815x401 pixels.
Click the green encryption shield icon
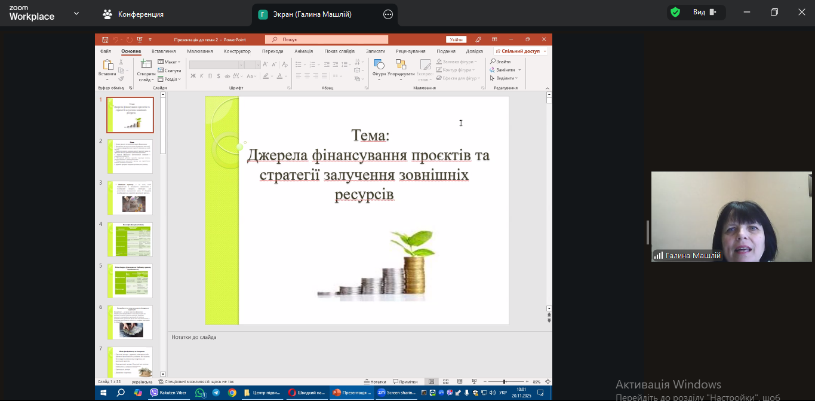(675, 13)
